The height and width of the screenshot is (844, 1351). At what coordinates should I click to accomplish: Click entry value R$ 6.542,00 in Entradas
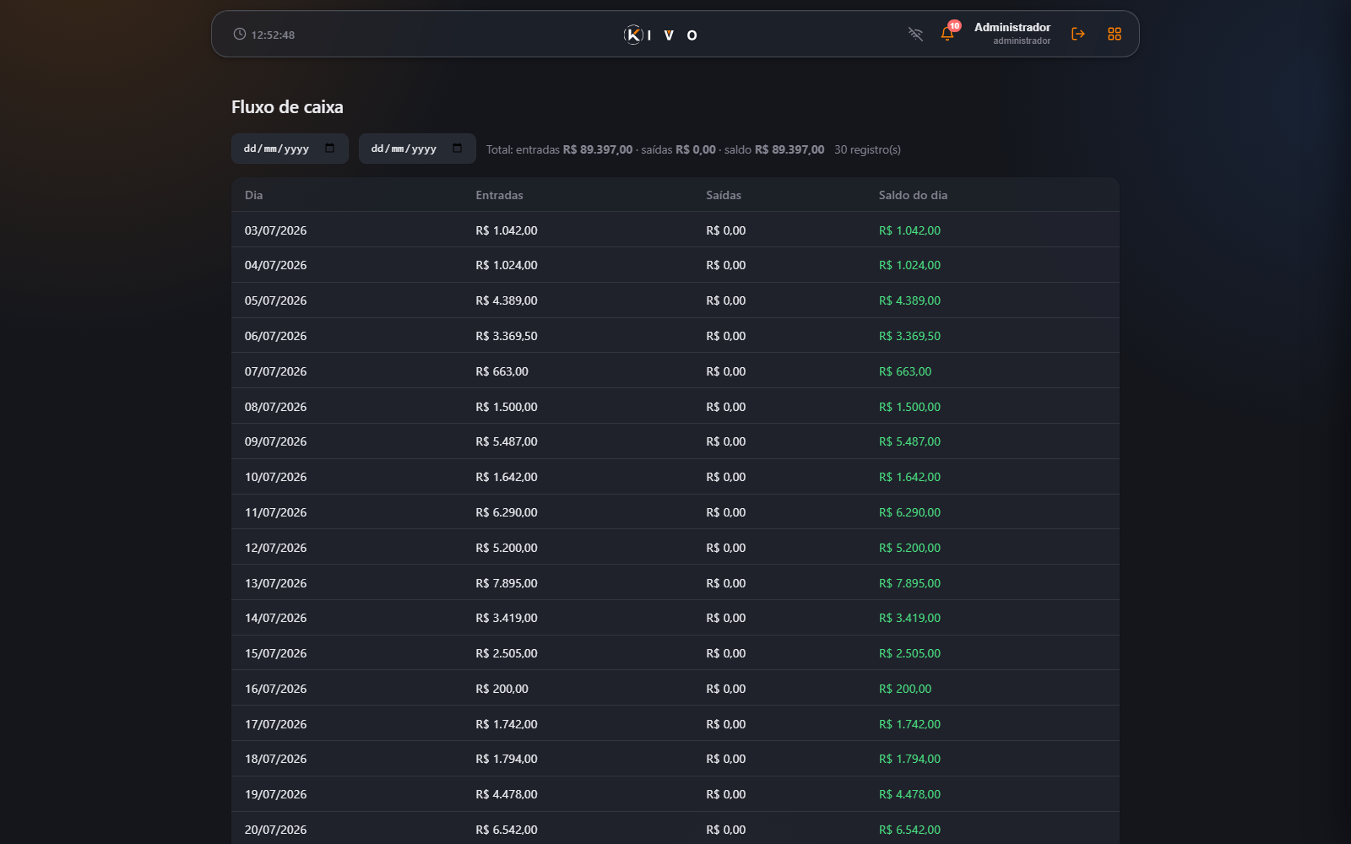coord(506,830)
